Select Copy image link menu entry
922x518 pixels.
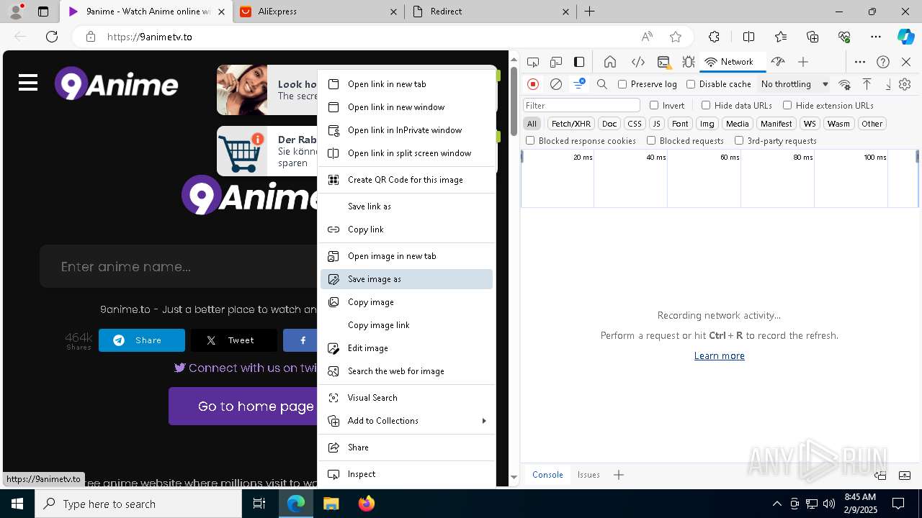click(x=407, y=325)
